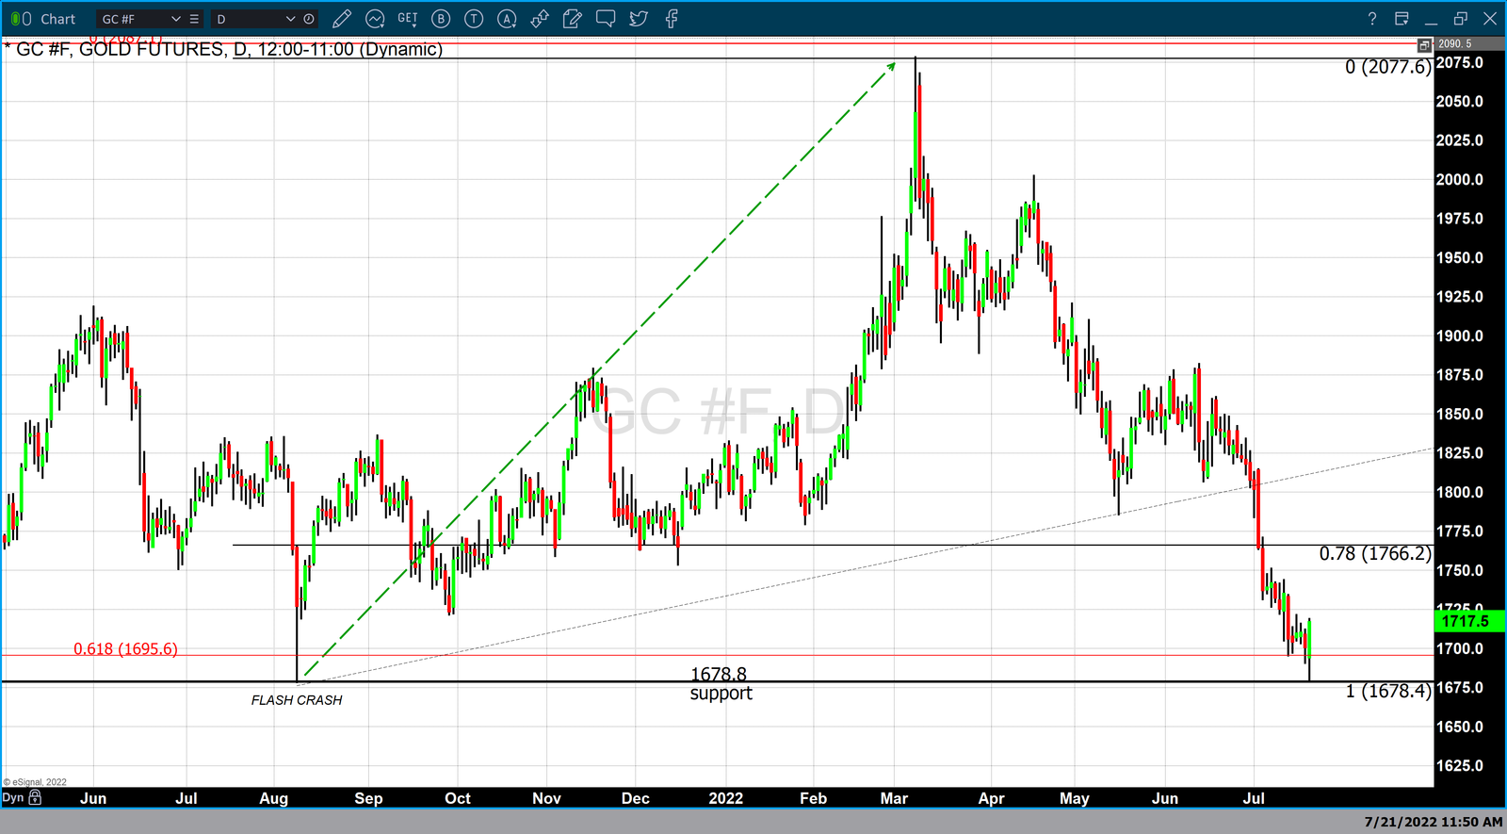Toggle the pop-out icon beside 2090.5

1424,44
